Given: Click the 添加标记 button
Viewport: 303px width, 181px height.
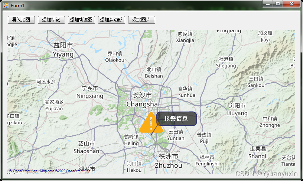Looking at the screenshot, I should pyautogui.click(x=51, y=20).
